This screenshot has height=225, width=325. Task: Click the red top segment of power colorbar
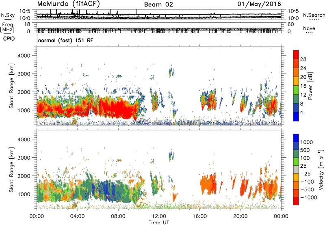click(296, 55)
